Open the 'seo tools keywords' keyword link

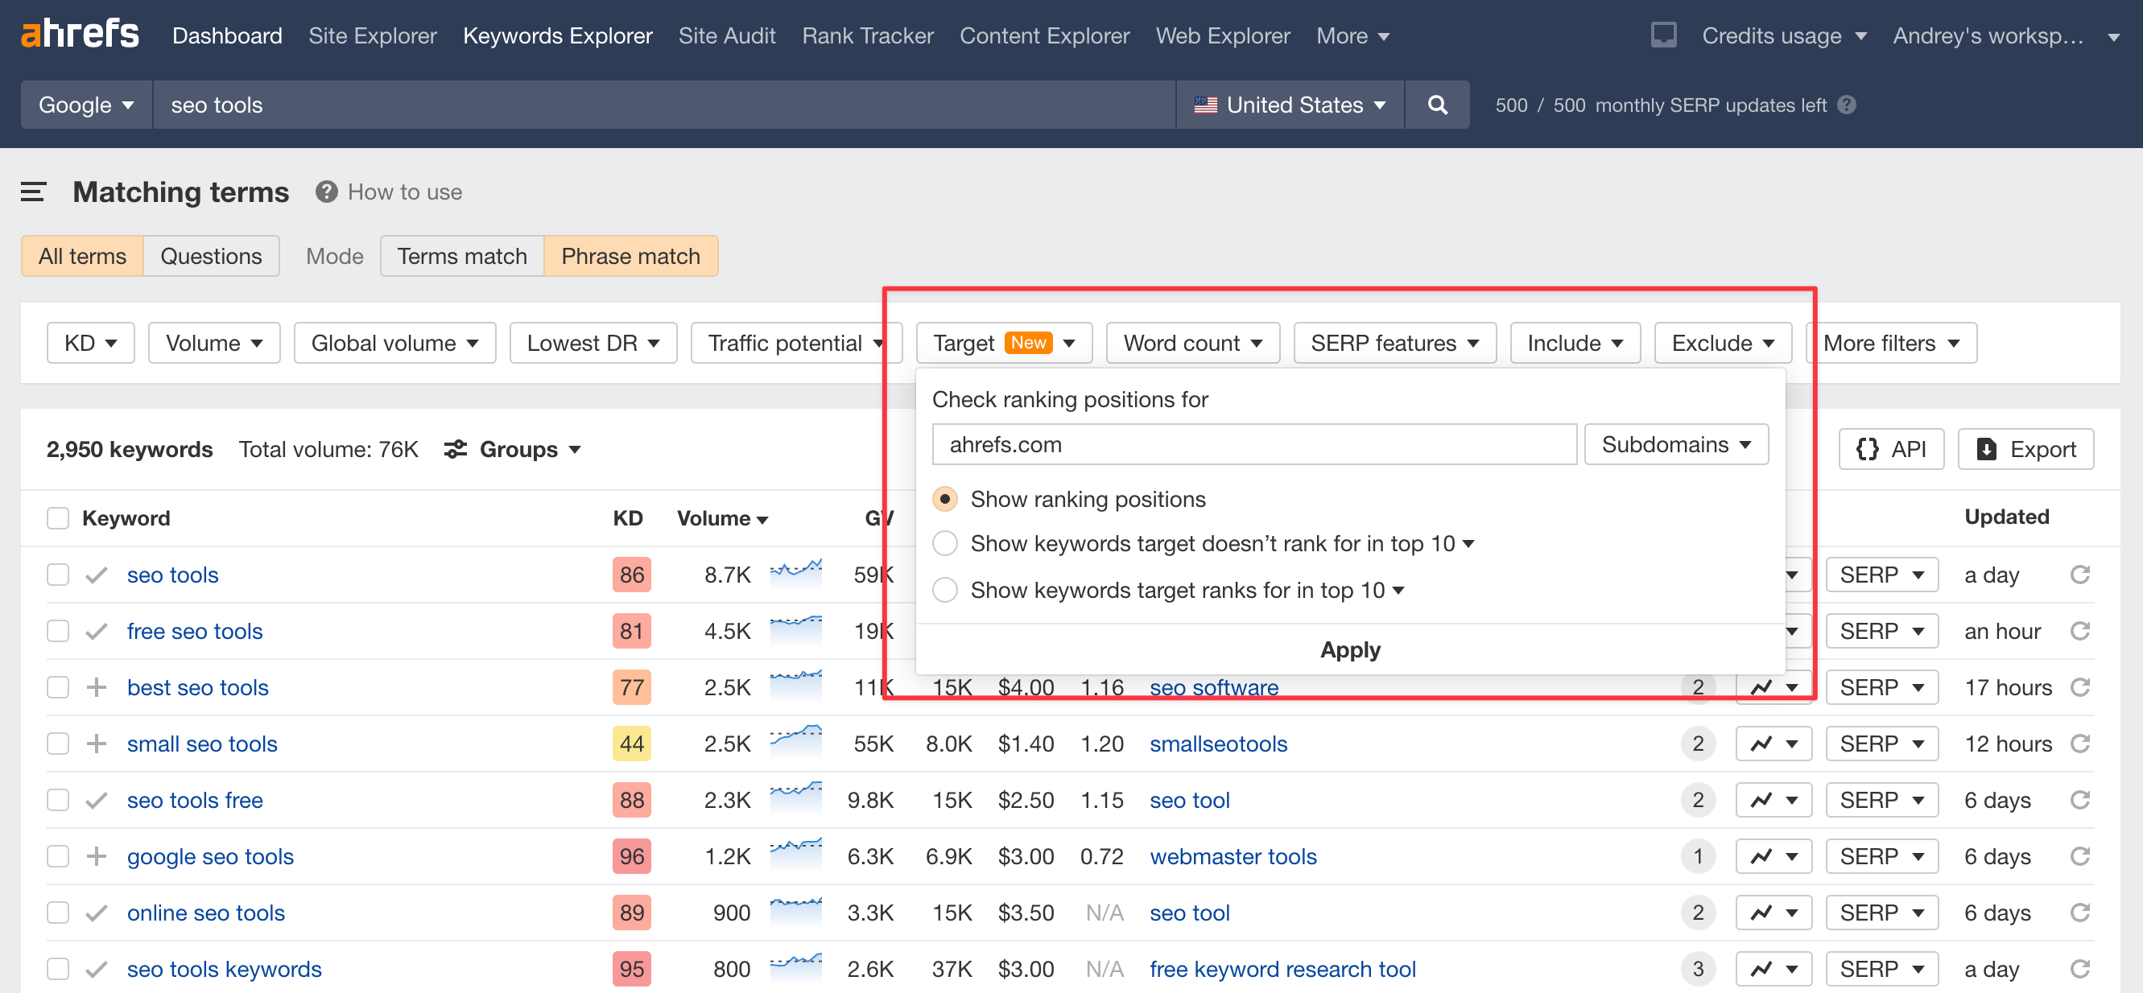tap(224, 969)
